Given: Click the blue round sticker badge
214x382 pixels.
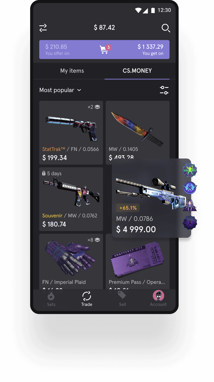Looking at the screenshot, I should tap(190, 188).
